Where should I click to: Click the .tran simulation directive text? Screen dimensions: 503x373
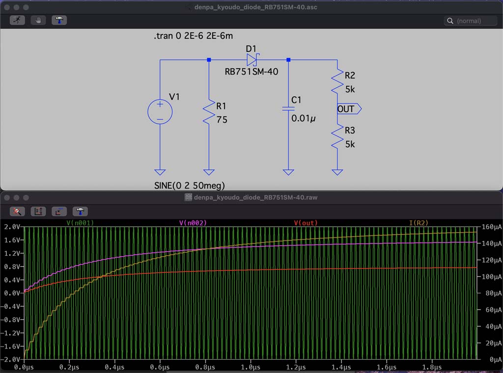click(193, 36)
